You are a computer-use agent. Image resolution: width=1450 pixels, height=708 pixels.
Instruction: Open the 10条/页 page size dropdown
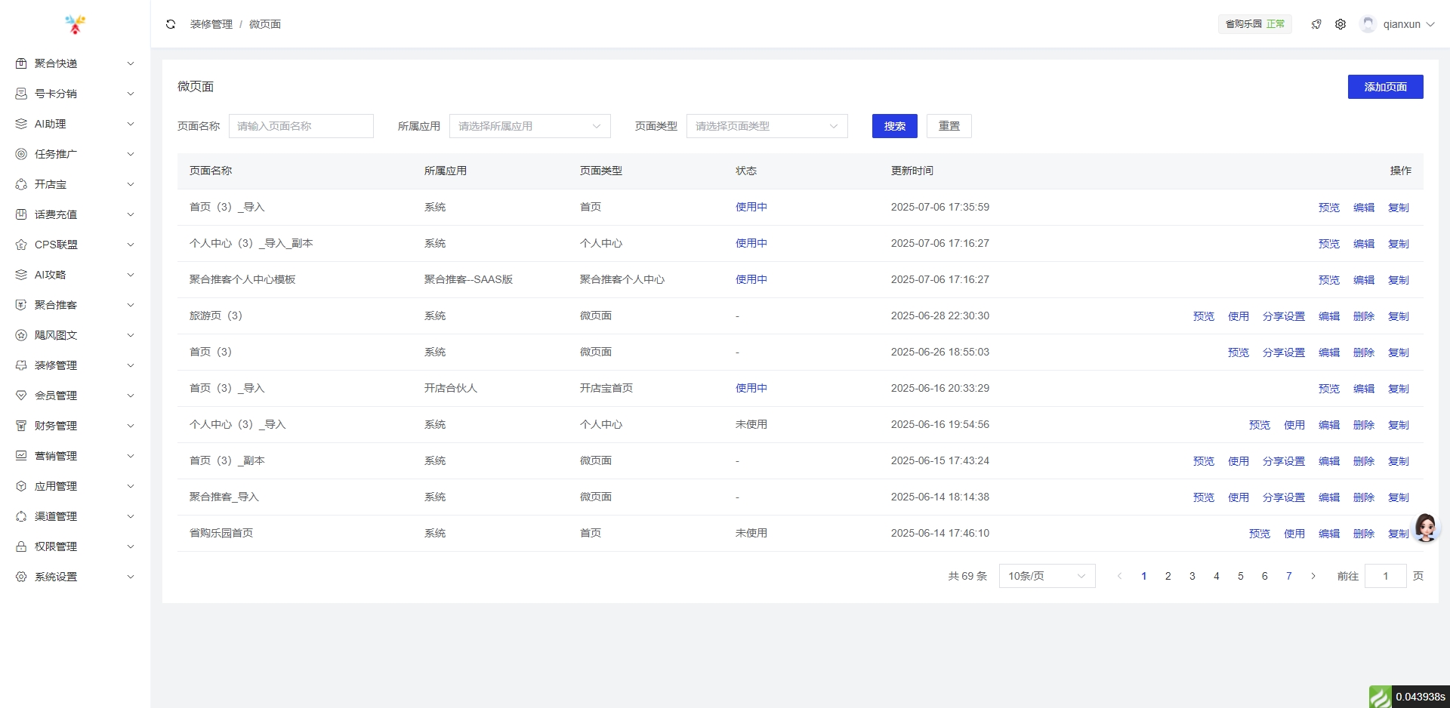1047,576
